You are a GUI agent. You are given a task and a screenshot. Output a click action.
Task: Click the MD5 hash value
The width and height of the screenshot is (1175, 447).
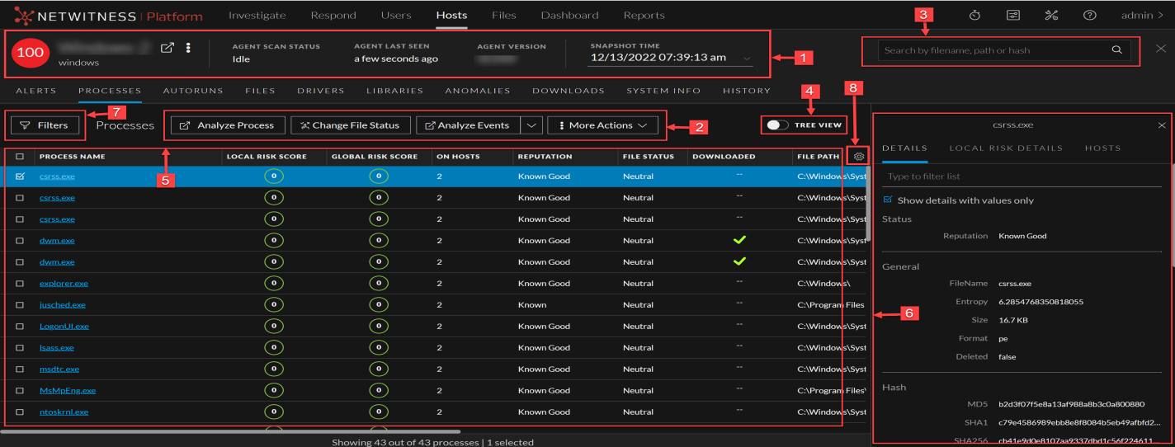tap(1071, 404)
